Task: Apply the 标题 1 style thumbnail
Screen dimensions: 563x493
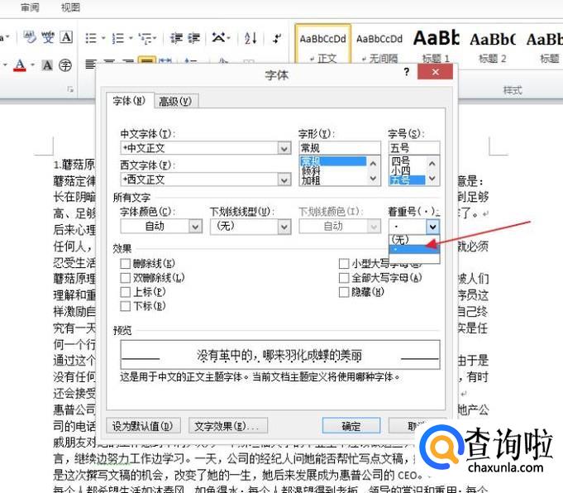Action: (436, 46)
